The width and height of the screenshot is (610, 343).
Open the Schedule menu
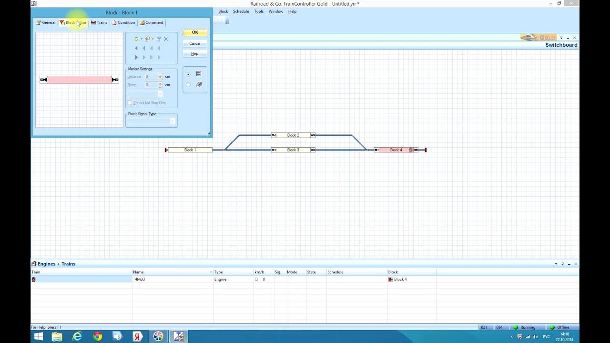(x=241, y=11)
